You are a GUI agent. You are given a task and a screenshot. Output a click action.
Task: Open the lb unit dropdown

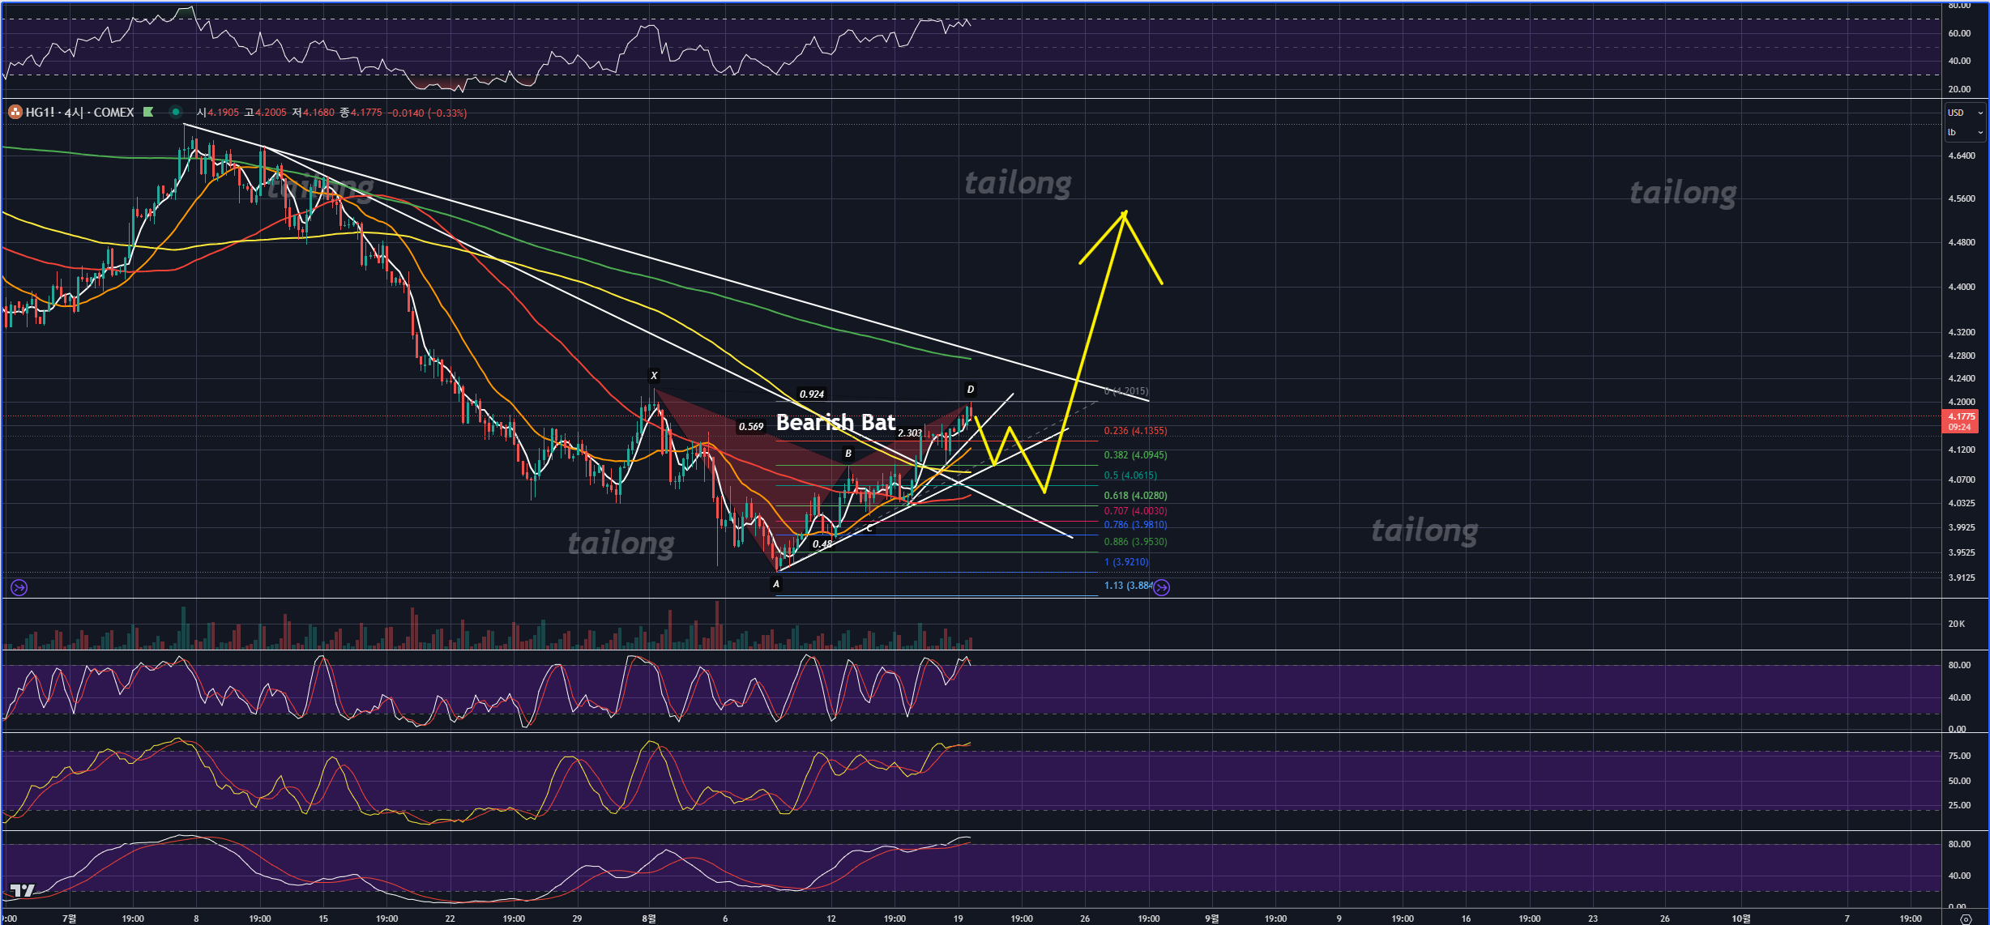pos(1964,132)
